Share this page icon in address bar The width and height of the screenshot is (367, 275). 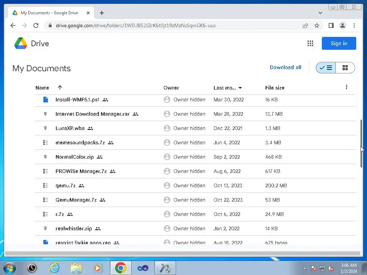coord(305,25)
